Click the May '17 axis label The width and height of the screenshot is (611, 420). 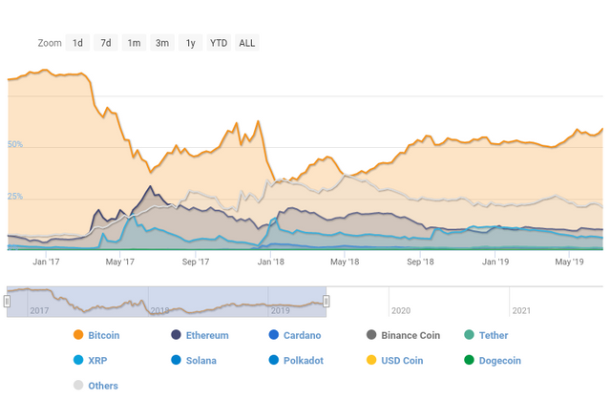pyautogui.click(x=120, y=262)
